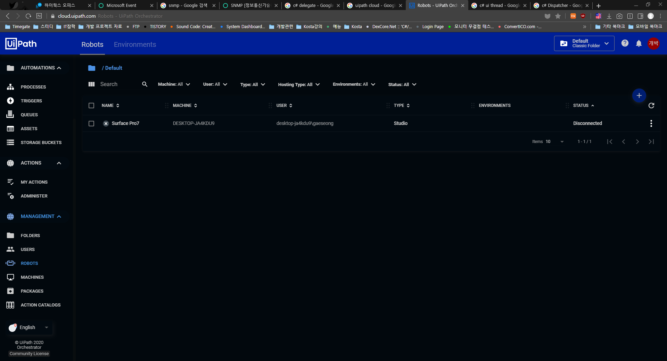Select all robots checkbox in header
The image size is (667, 361).
(91, 106)
